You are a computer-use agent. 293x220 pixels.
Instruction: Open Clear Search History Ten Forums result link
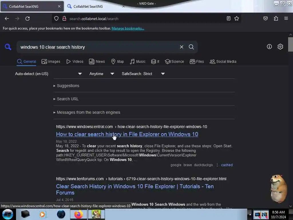135,189
